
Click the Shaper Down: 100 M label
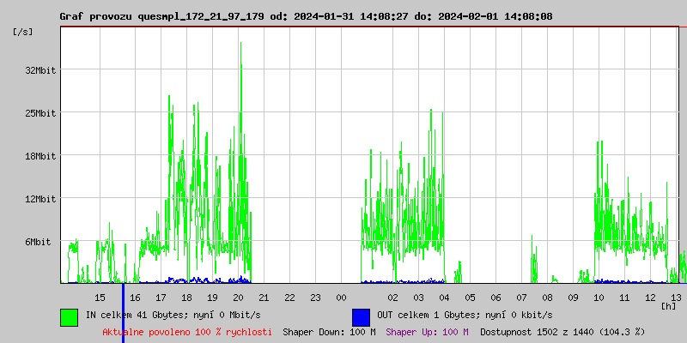coord(329,332)
